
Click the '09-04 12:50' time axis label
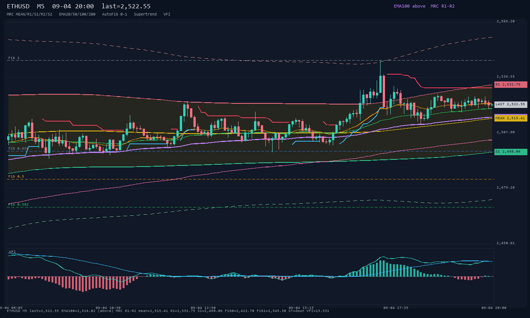coord(203,308)
